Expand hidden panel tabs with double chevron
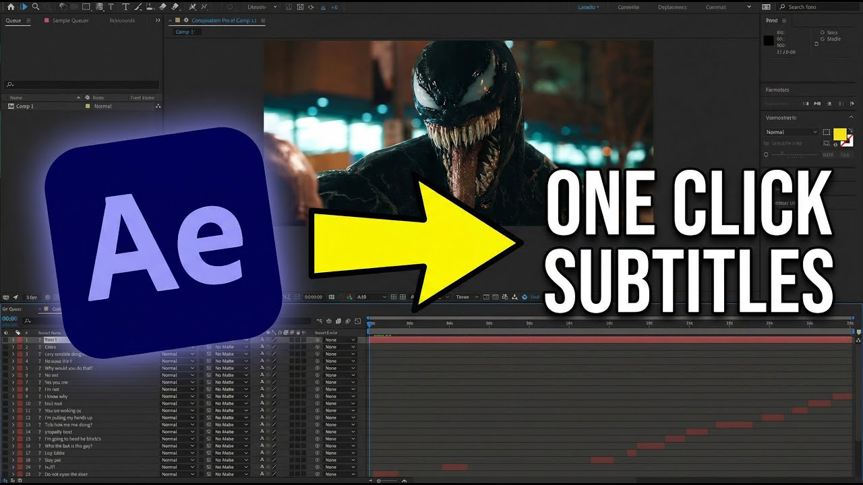The width and height of the screenshot is (863, 485). [x=158, y=21]
